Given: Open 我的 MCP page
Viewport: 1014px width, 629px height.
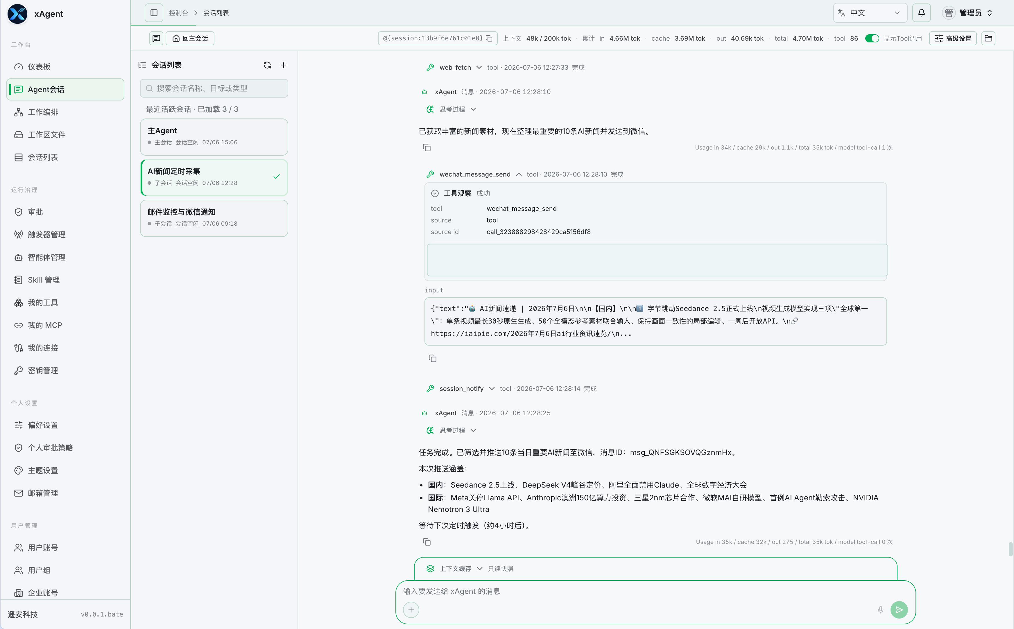Looking at the screenshot, I should click(65, 325).
